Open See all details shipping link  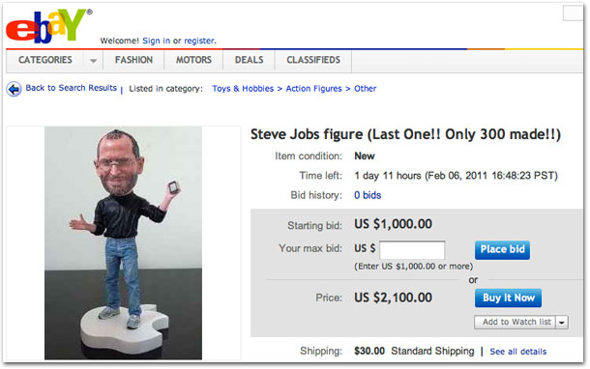pos(517,352)
